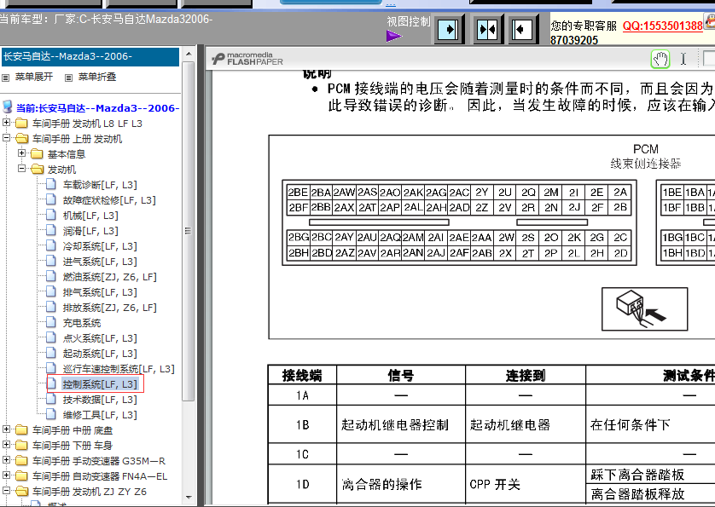Image resolution: width=715 pixels, height=507 pixels.
Task: Click the document icon for 控制系统[LF, L3]
Action: [x=51, y=384]
